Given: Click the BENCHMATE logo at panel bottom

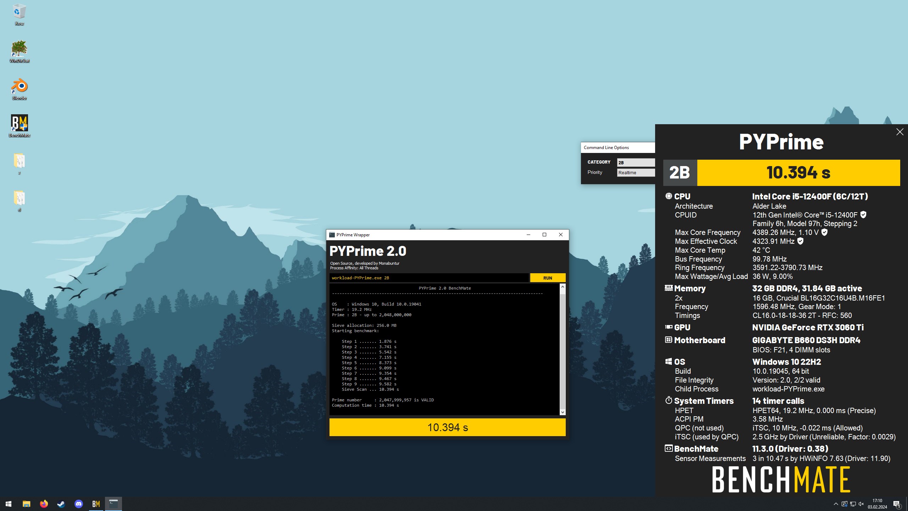Looking at the screenshot, I should 781,480.
